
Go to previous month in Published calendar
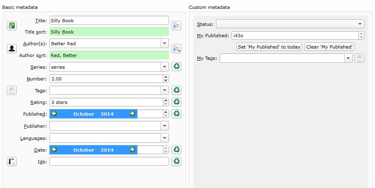54,114
